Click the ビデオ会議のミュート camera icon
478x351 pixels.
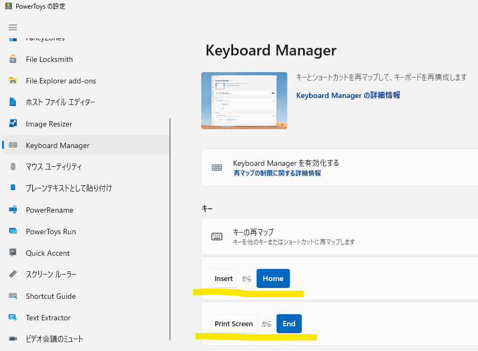click(13, 339)
